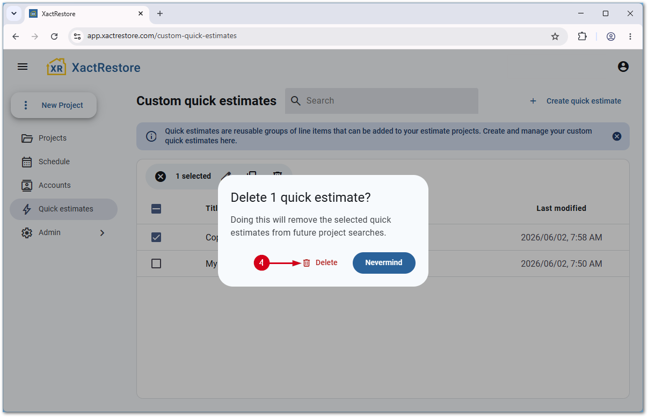Cancel deletion with the Nevermind button
Screen dimensions: 648x417
pyautogui.click(x=384, y=263)
